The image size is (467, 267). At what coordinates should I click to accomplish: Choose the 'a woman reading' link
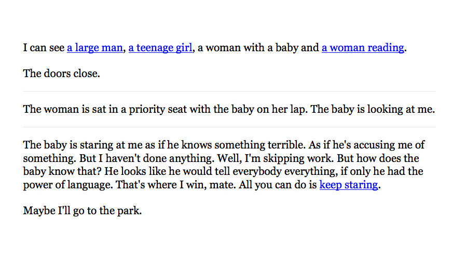[x=363, y=48]
